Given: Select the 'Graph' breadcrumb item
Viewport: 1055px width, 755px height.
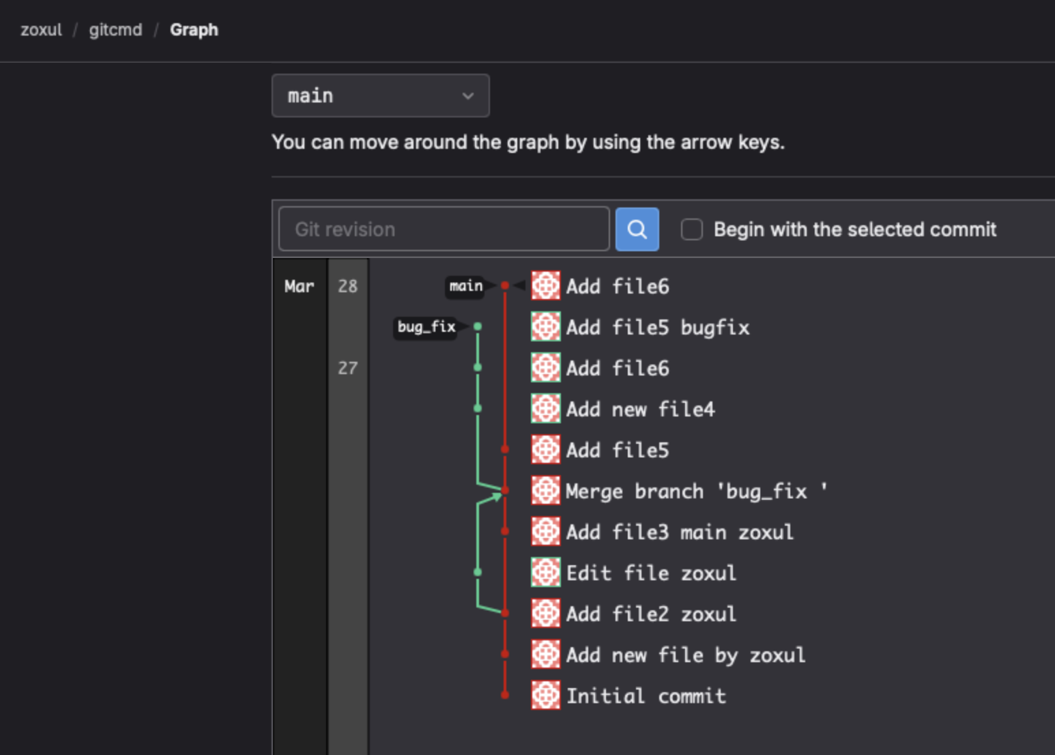Looking at the screenshot, I should click(194, 30).
